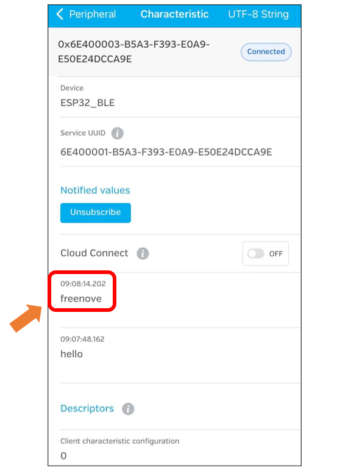The image size is (351, 473).
Task: Open the Notified values heading
Action: coord(95,190)
